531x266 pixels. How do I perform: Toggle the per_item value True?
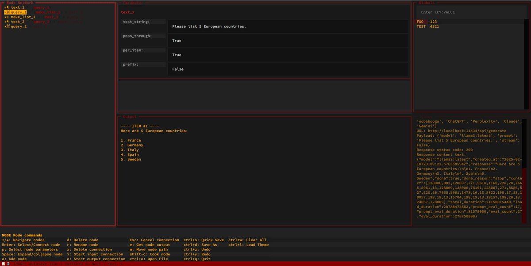(288, 55)
